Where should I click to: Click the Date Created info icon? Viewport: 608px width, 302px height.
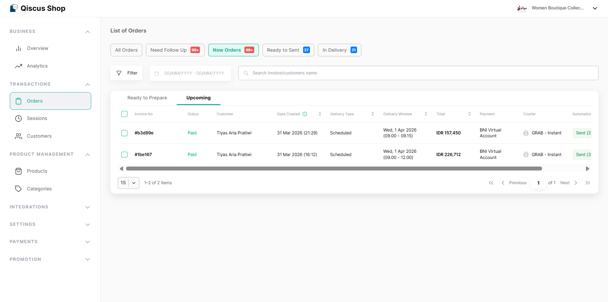[x=305, y=114]
